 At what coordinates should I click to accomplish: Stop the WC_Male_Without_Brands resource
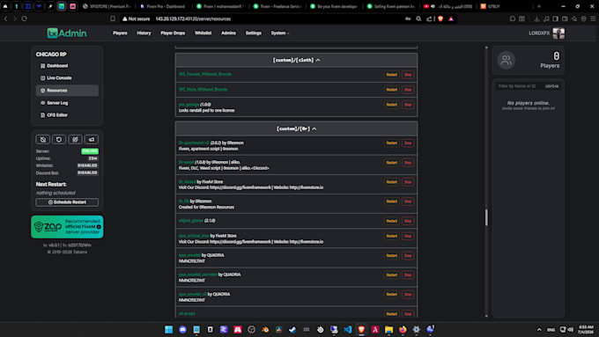click(x=408, y=90)
